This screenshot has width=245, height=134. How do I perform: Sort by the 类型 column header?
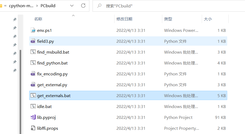coord(168,19)
